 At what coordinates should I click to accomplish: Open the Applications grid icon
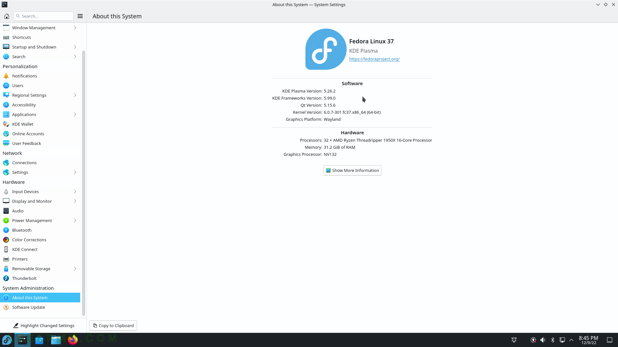tap(6, 114)
